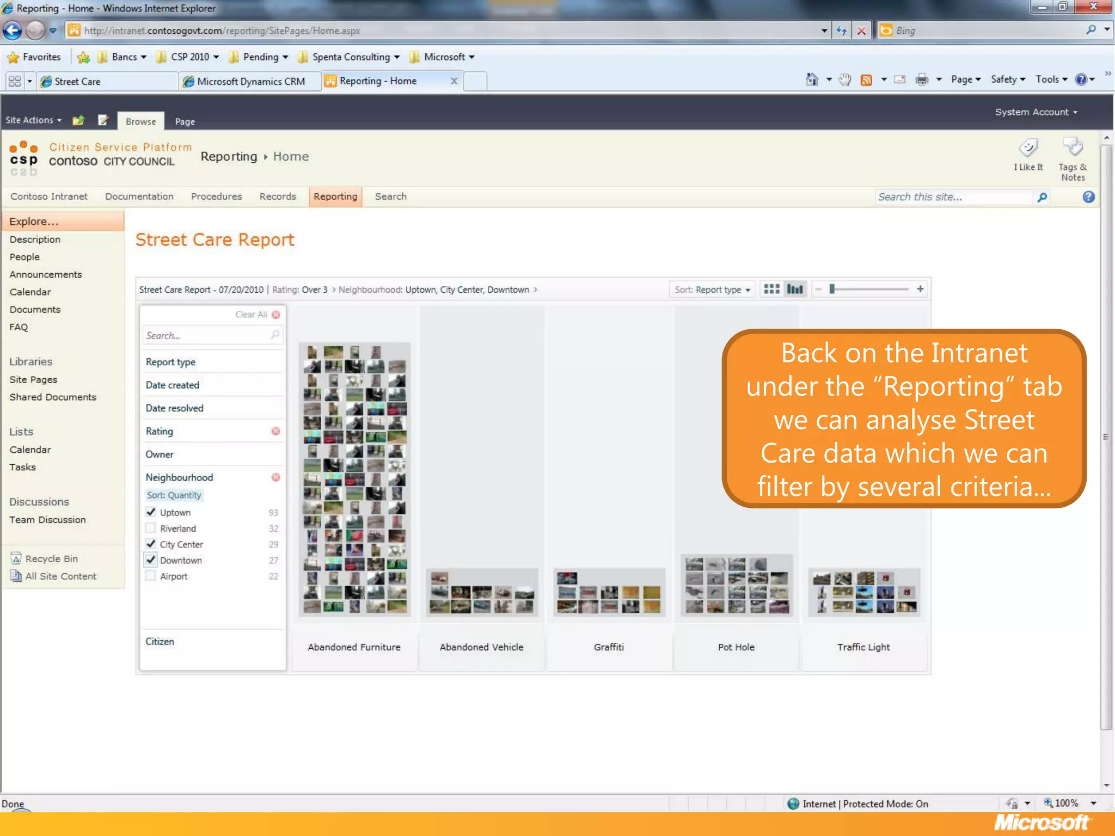1115x836 pixels.
Task: Switch to graph view icon
Action: point(795,289)
